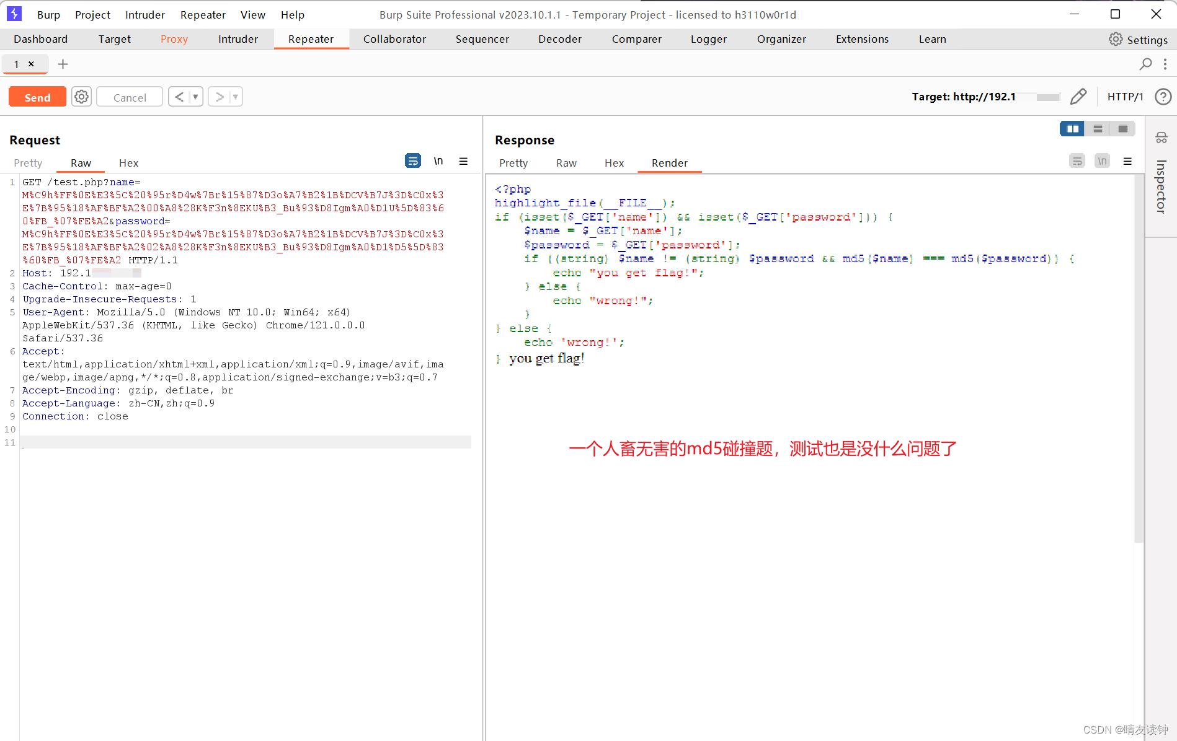This screenshot has height=741, width=1177.
Task: Expand the history forward dropdown arrow
Action: click(x=235, y=97)
